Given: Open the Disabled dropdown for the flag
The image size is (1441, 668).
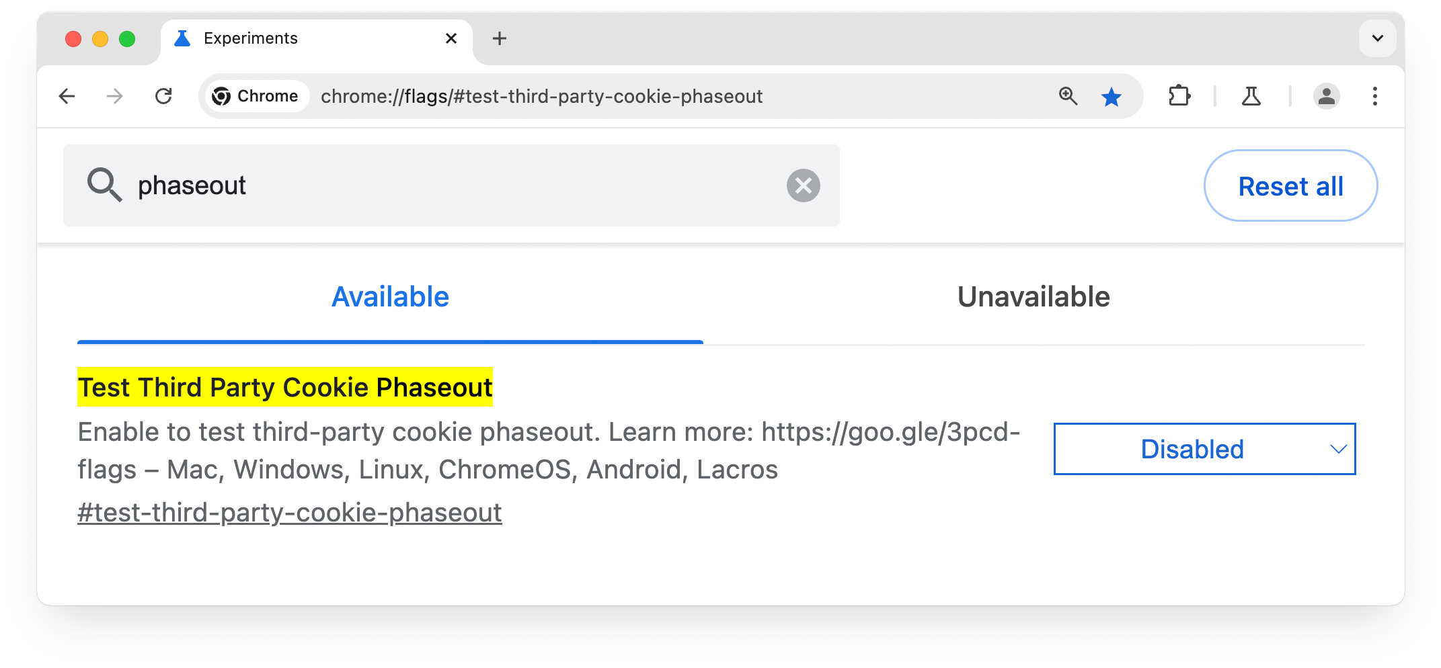Looking at the screenshot, I should pyautogui.click(x=1204, y=449).
